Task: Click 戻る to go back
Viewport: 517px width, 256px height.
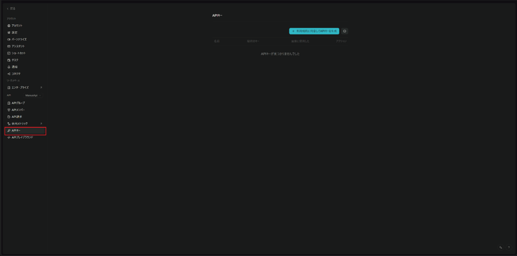Action: click(x=11, y=9)
